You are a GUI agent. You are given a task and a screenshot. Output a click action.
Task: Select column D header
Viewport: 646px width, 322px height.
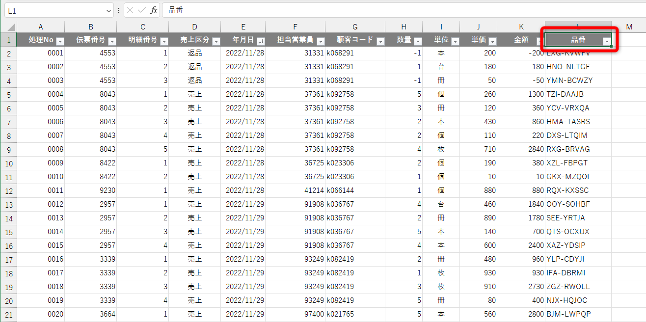tap(195, 27)
